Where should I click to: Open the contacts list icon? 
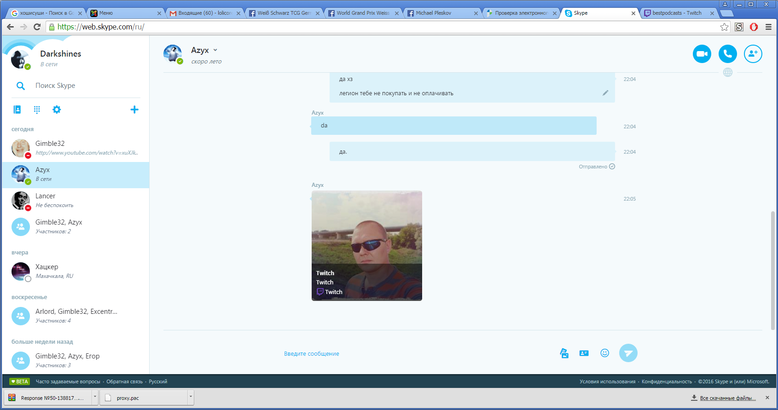click(x=17, y=110)
